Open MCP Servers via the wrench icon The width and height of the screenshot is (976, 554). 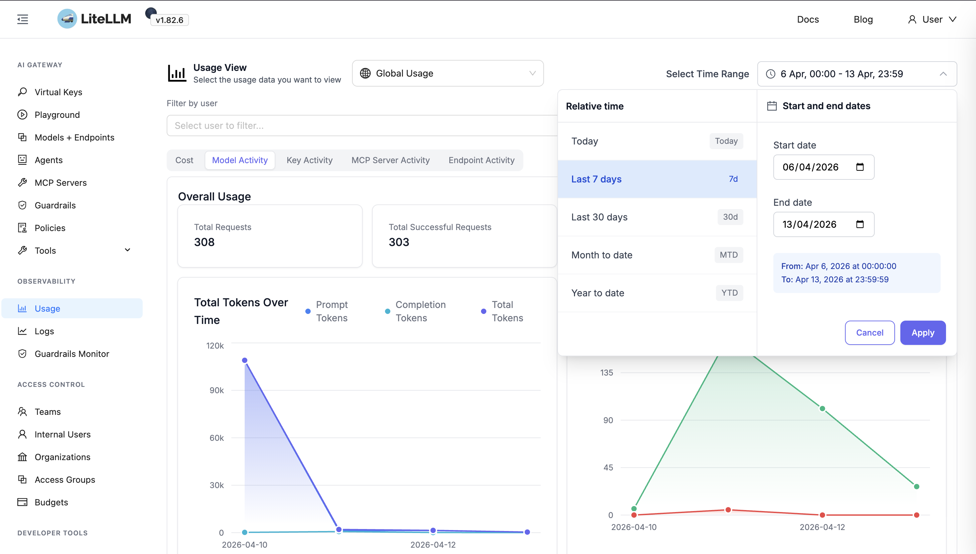(22, 183)
